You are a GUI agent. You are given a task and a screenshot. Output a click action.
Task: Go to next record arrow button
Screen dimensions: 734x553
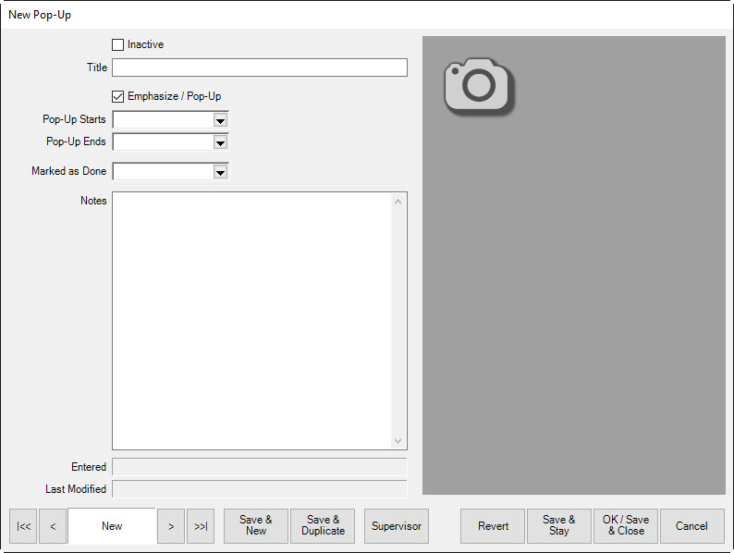(x=171, y=526)
